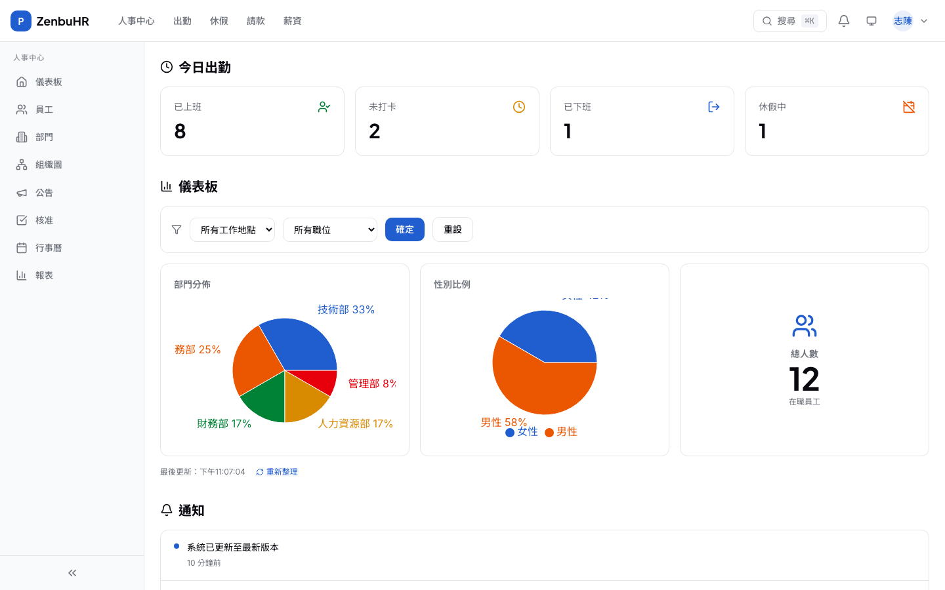This screenshot has width=945, height=590.
Task: Open the notifications bell in header
Action: [x=844, y=21]
